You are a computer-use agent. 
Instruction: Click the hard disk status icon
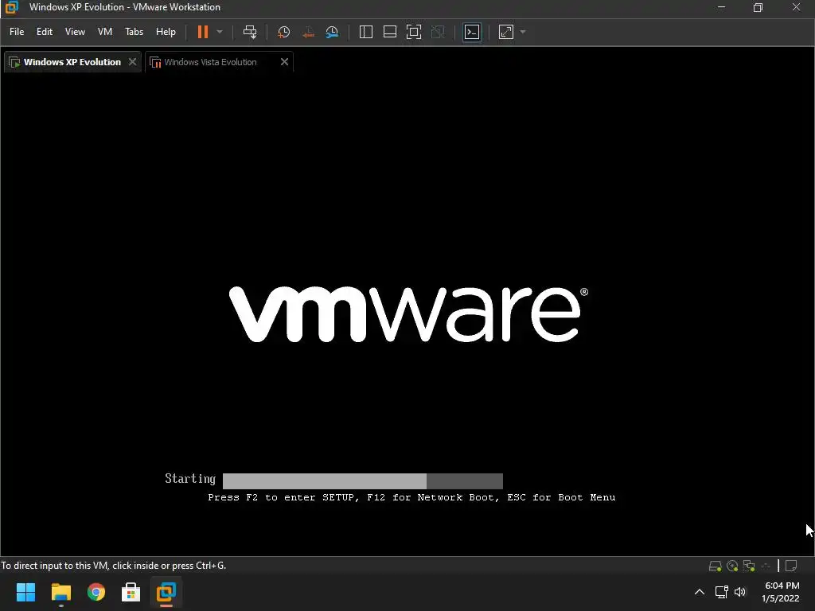[x=716, y=566]
